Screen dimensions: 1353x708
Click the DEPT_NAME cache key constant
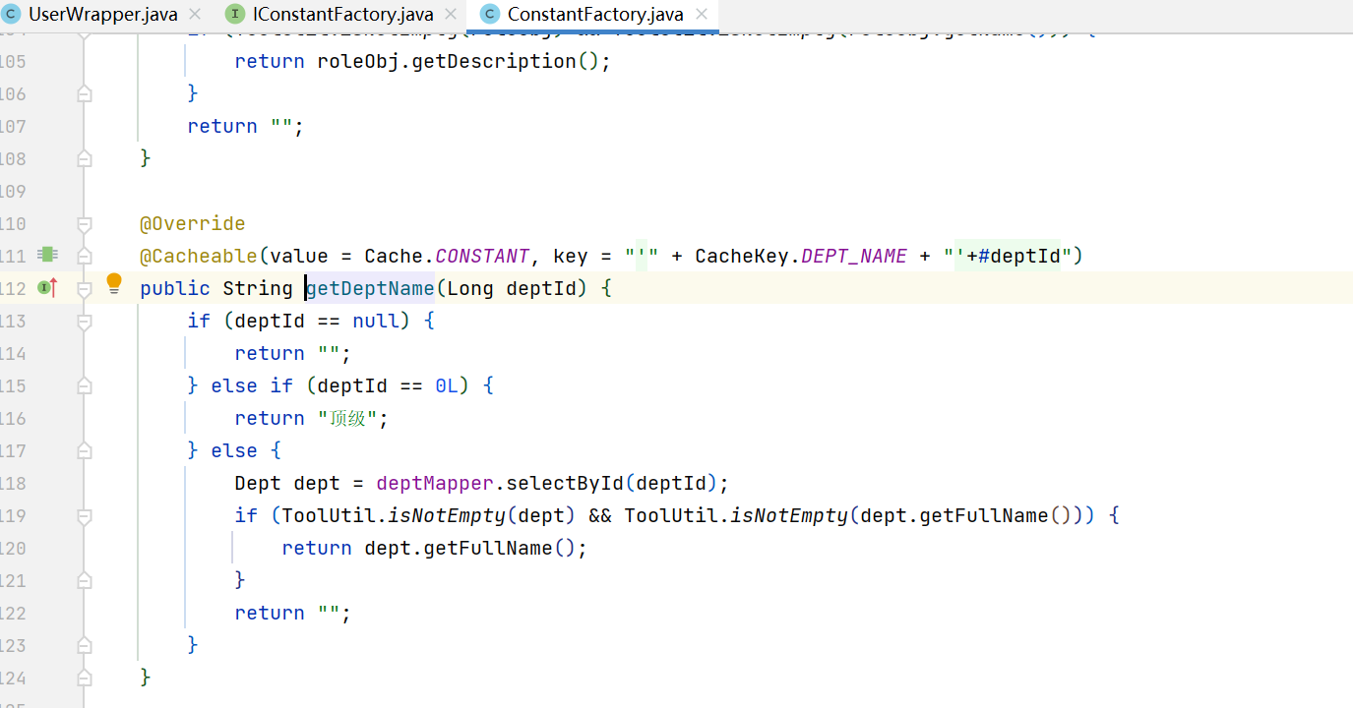(x=854, y=256)
